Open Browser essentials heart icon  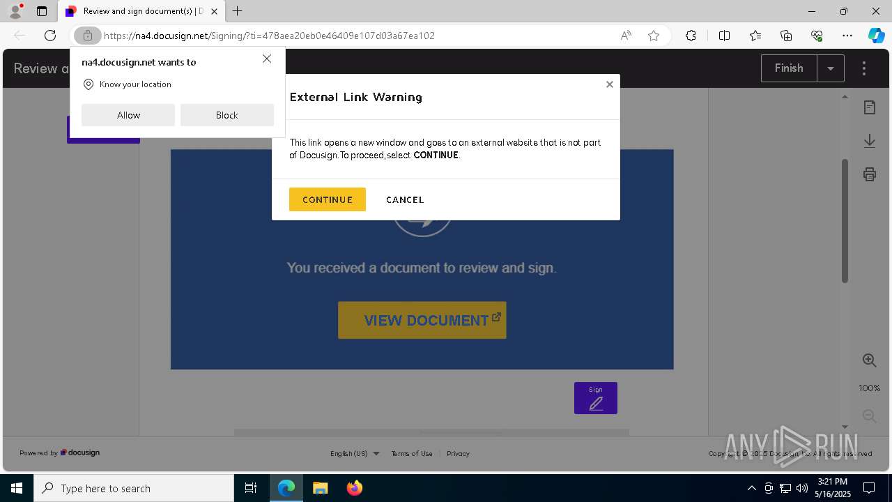[x=817, y=36]
